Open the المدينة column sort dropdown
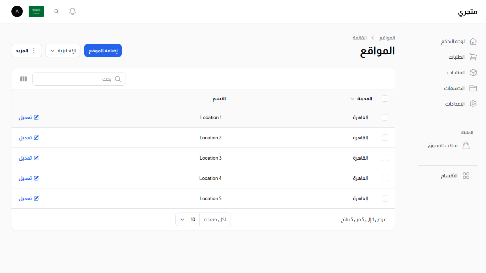This screenshot has height=273, width=486. coord(352,98)
